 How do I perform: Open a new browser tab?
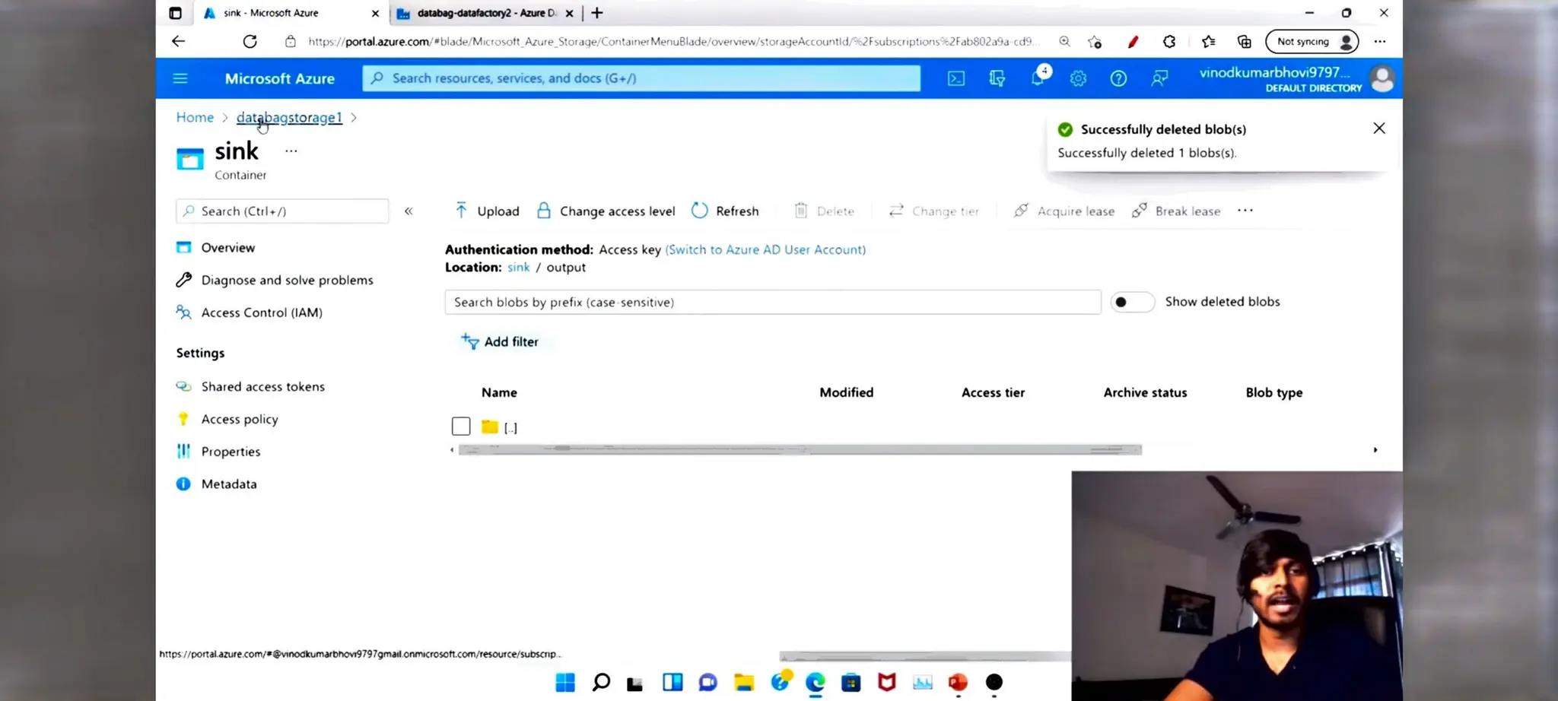click(x=597, y=13)
